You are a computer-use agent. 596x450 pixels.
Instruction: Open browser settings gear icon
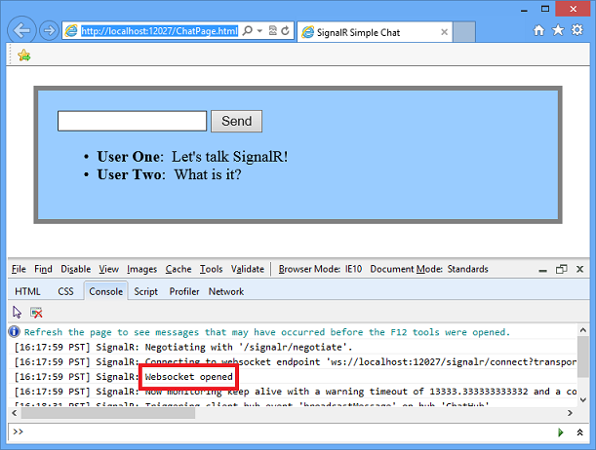[578, 31]
